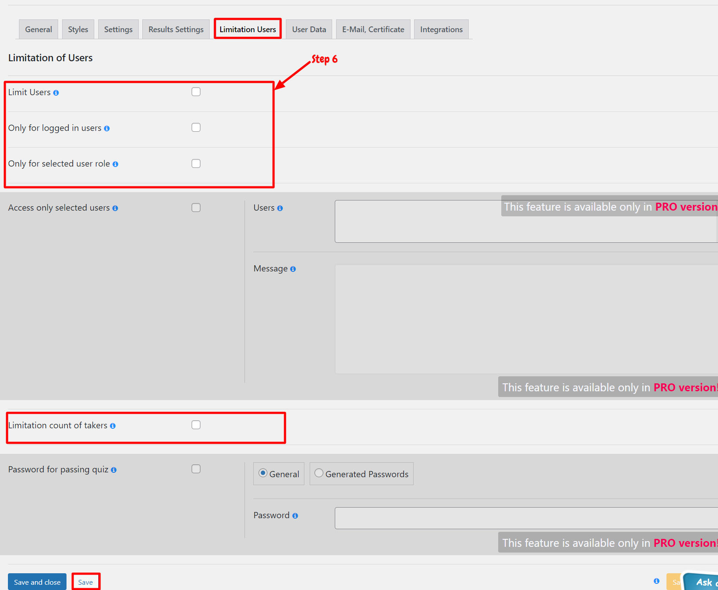Image resolution: width=718 pixels, height=590 pixels.
Task: Click the PRO version banner below the Password field
Action: pos(608,542)
